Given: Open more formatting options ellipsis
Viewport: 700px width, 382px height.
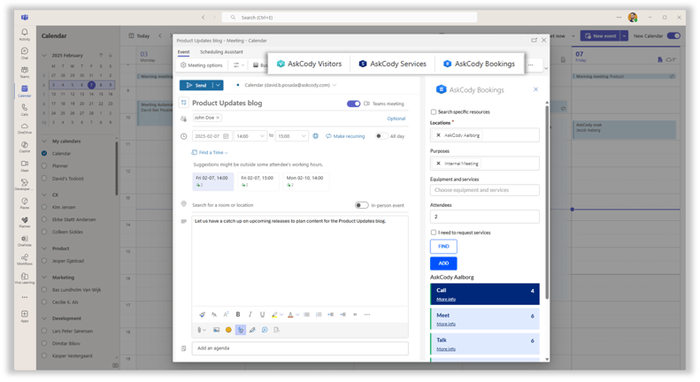Looking at the screenshot, I should pyautogui.click(x=367, y=315).
